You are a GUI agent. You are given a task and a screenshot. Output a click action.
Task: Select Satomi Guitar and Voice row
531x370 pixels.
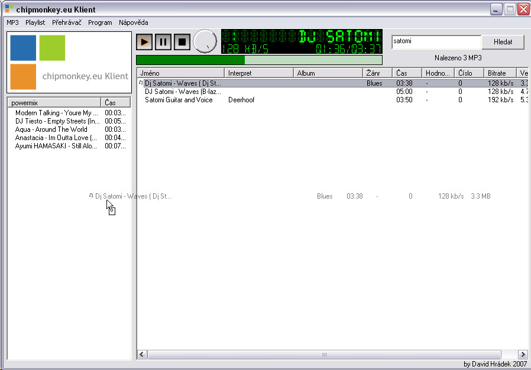pyautogui.click(x=332, y=100)
